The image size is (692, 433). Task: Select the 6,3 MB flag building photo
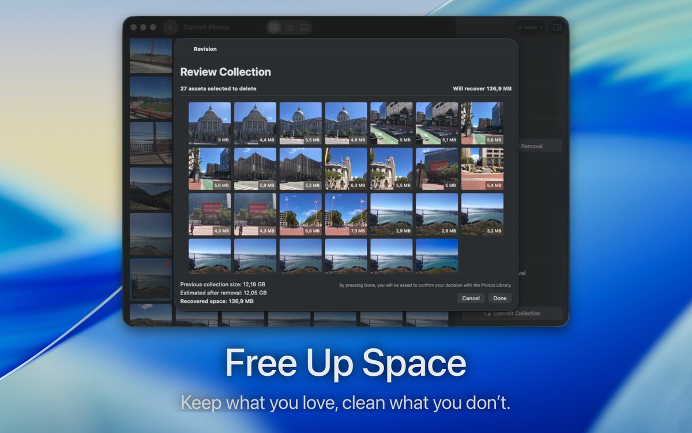coord(346,169)
